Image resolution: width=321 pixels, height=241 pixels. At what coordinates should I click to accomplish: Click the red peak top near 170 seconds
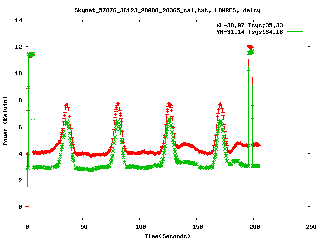click(x=220, y=105)
